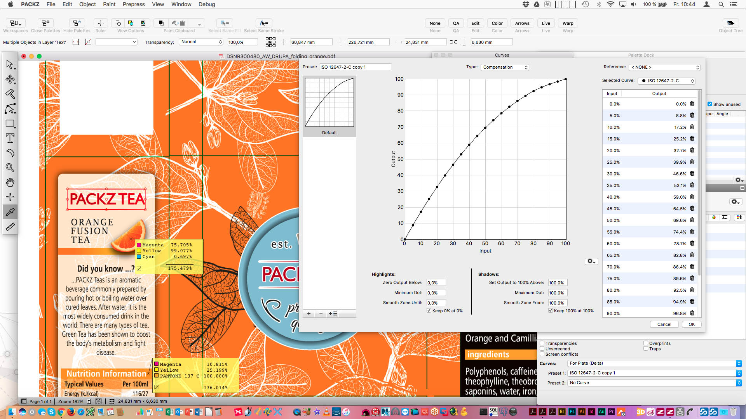Select the paint roller tool
This screenshot has height=419, width=746.
tap(10, 94)
